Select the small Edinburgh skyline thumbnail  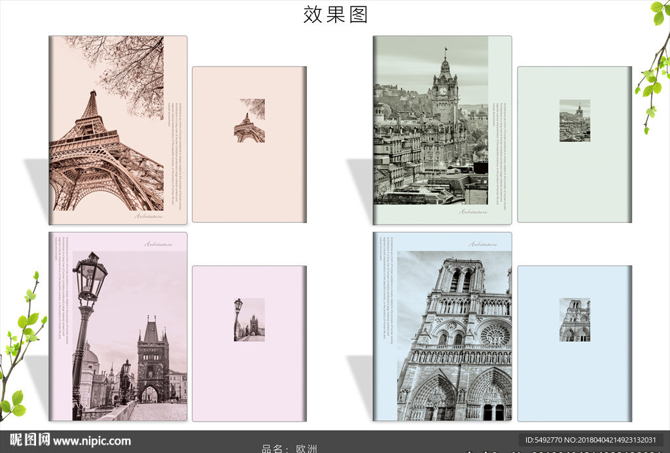(x=574, y=121)
